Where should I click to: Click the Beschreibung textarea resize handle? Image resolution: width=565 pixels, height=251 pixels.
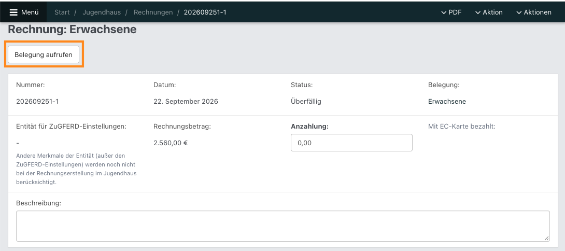(547, 239)
